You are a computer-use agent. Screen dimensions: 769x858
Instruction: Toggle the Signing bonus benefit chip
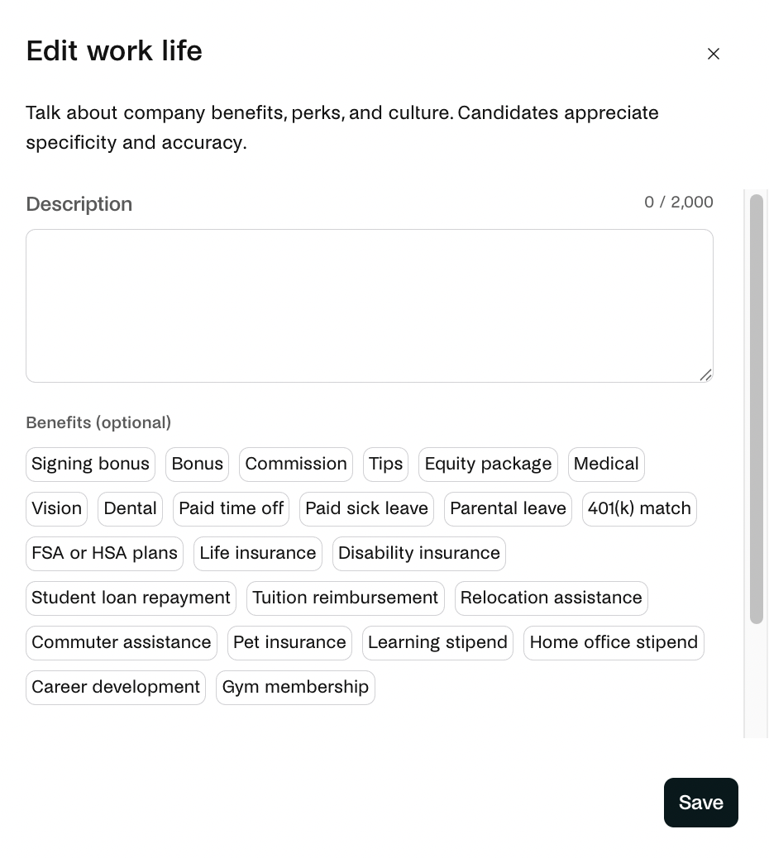coord(90,464)
